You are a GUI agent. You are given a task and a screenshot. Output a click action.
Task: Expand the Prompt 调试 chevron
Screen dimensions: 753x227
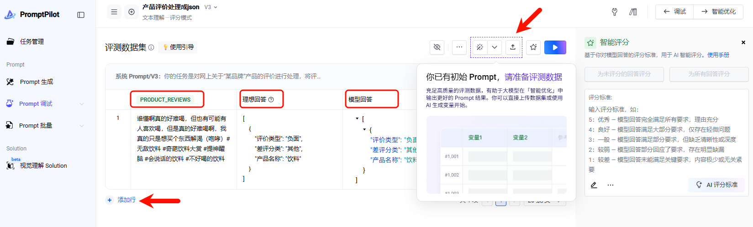[82, 104]
